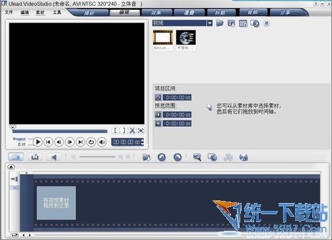Click the batch convert clock icon
The height and width of the screenshot is (240, 332).
coord(213,157)
